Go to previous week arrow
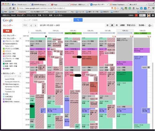Screen dimensions: 155x131 pyautogui.click(x=31, y=25)
